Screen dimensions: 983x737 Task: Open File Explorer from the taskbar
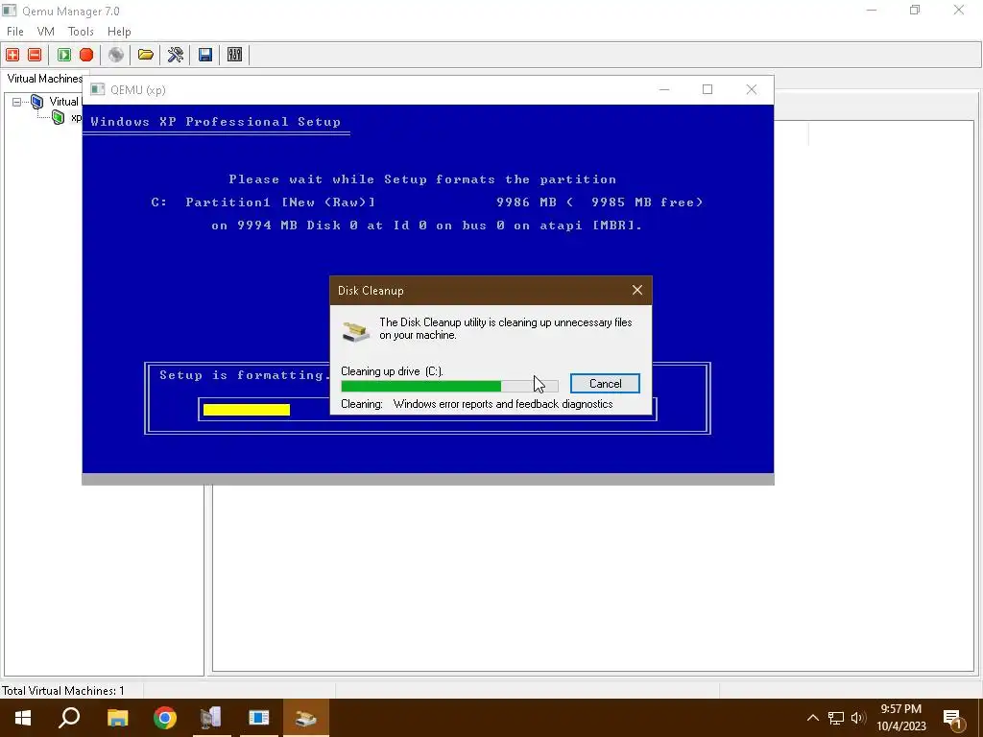(x=117, y=718)
